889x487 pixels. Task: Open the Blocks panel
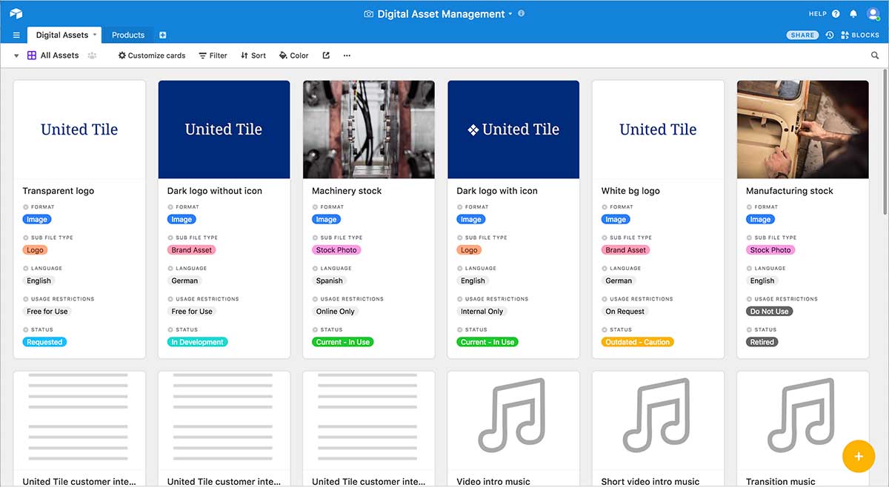(x=860, y=35)
